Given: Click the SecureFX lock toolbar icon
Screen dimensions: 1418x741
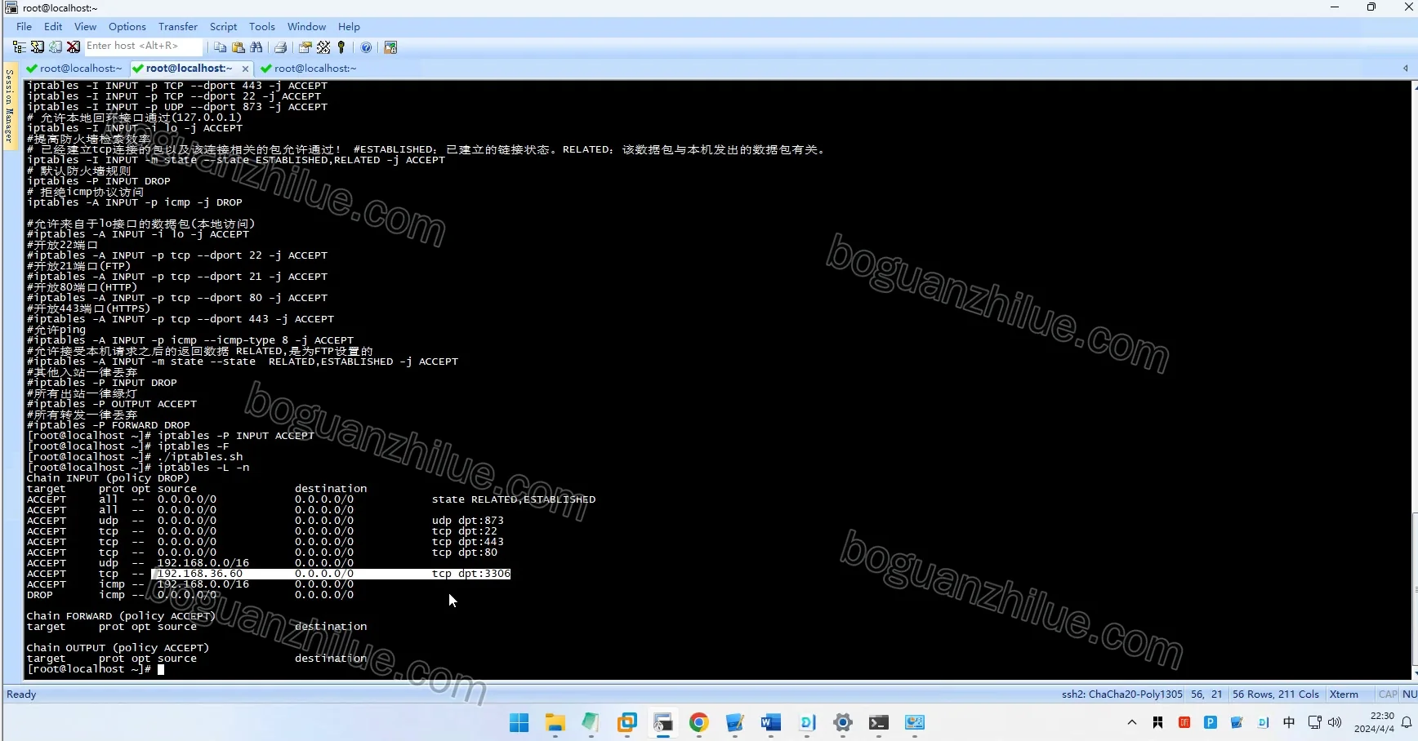Looking at the screenshot, I should coord(390,47).
